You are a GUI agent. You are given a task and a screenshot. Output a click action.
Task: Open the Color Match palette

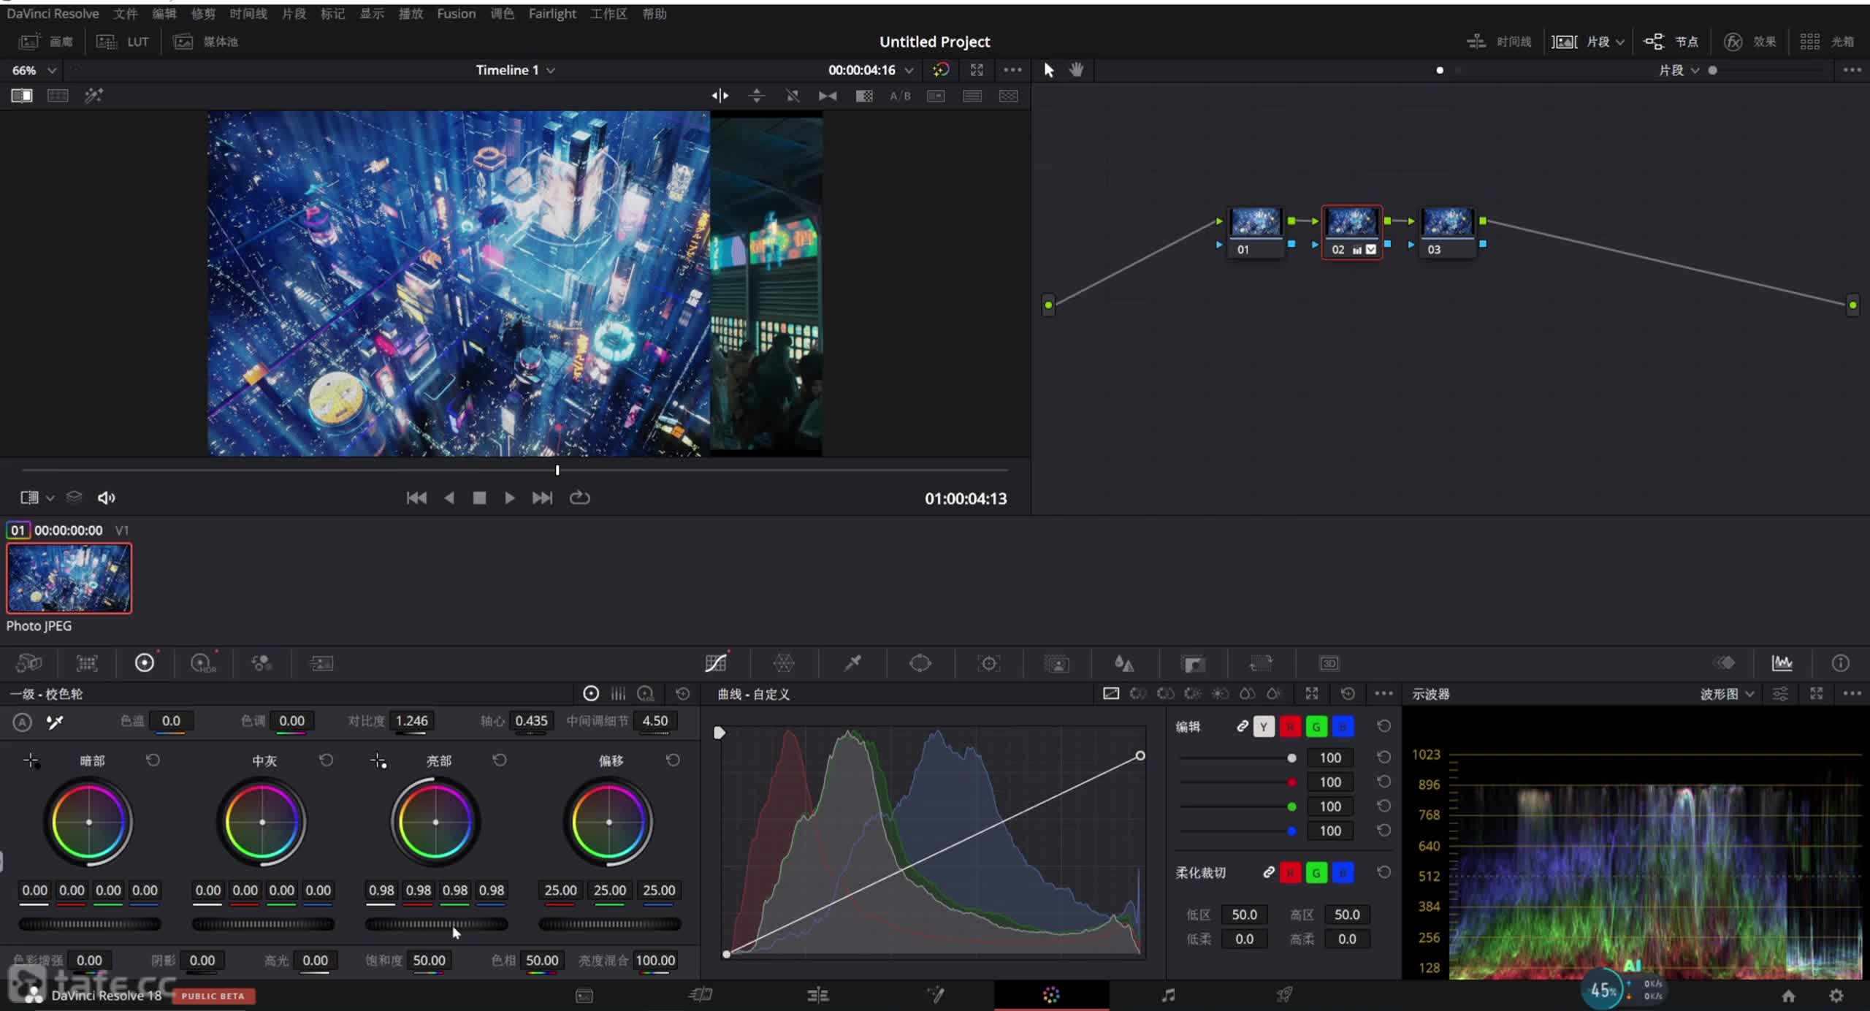click(x=87, y=663)
